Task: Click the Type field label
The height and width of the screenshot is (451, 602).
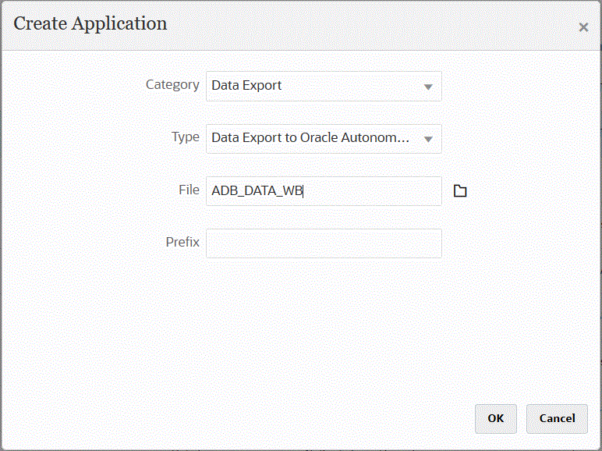Action: click(186, 137)
